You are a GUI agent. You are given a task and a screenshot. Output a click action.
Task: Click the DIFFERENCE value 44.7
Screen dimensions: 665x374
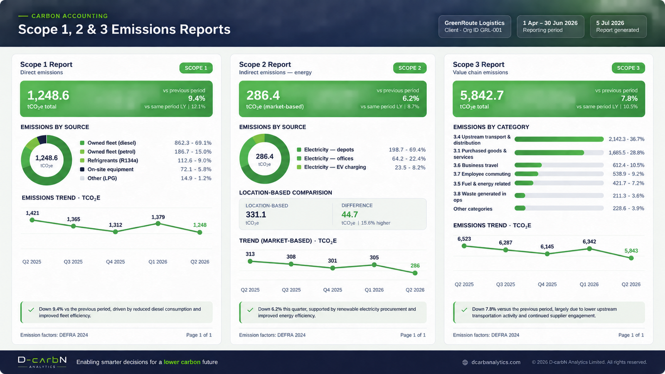350,214
